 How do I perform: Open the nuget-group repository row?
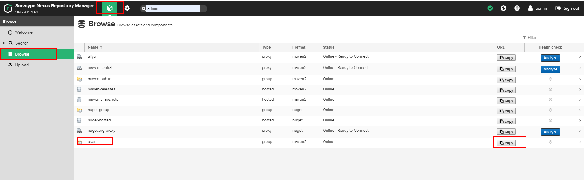(329, 111)
